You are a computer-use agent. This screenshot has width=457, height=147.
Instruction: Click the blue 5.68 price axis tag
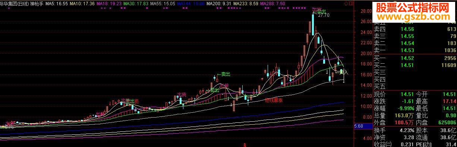[357, 126]
